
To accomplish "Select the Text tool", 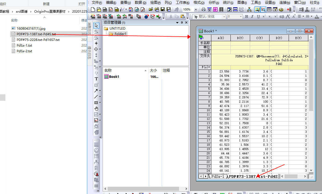I will click(96, 79).
